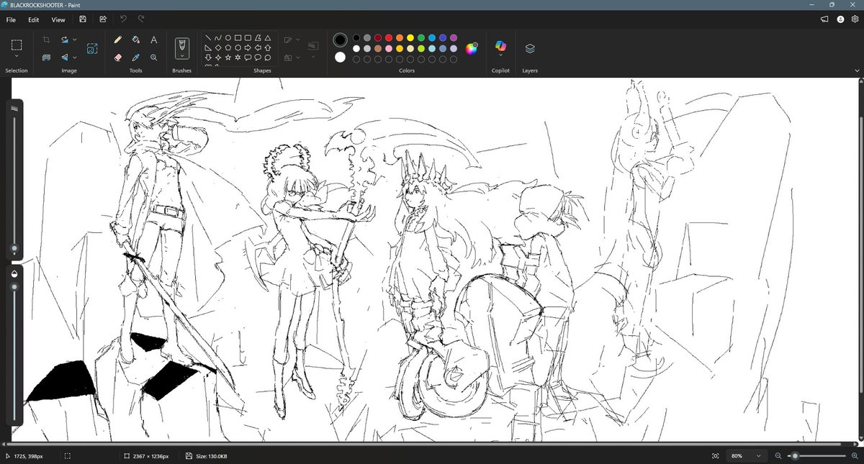Viewport: 864px width, 464px height.
Task: Pick the purple color swatch
Action: pos(454,37)
